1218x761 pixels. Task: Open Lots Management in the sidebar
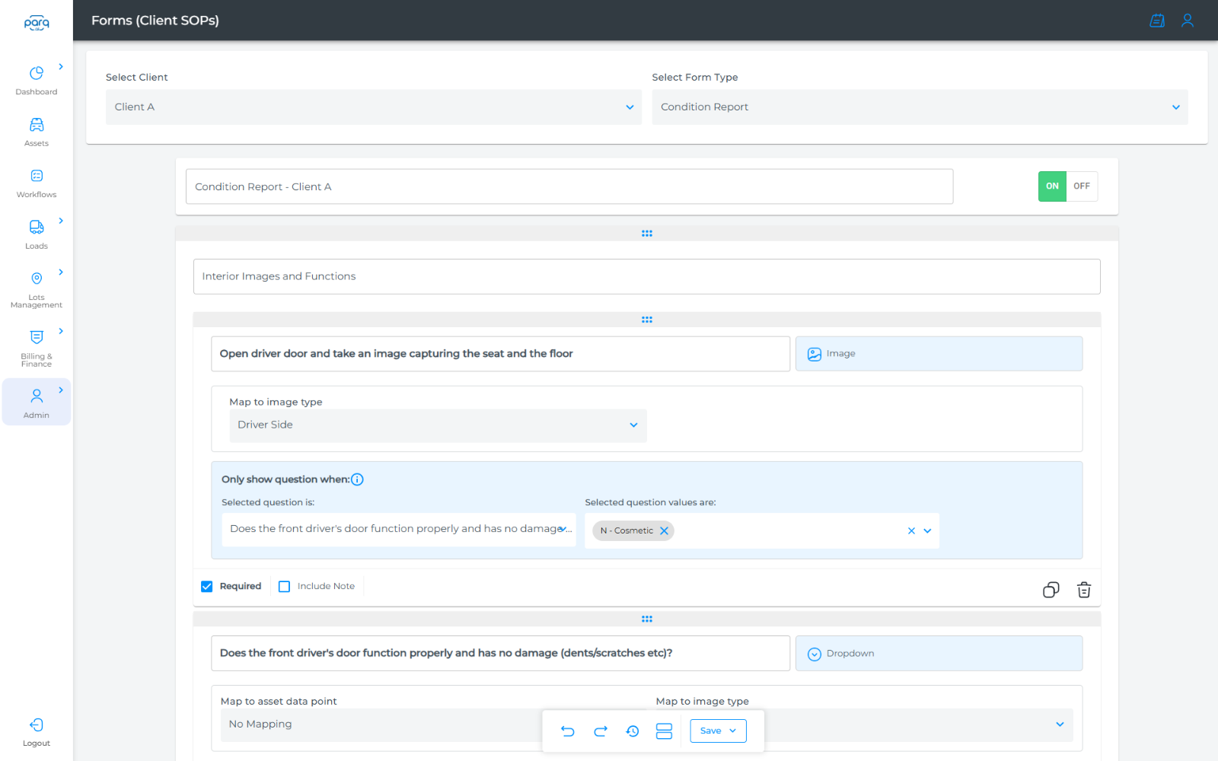point(37,289)
